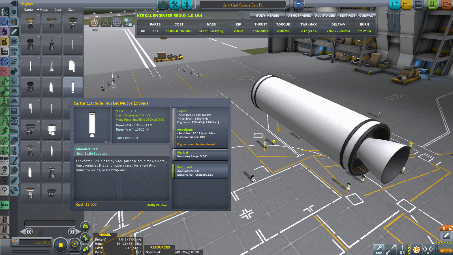Click the TWR (MAX) column header
Image resolution: width=453 pixels, height=255 pixels.
309,24
